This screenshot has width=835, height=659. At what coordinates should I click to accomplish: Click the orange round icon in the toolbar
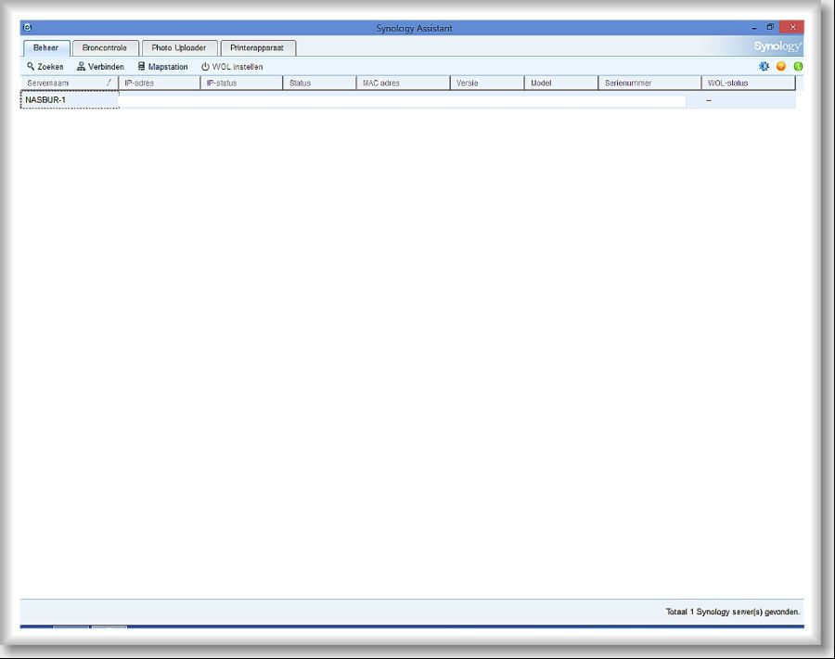click(x=781, y=67)
